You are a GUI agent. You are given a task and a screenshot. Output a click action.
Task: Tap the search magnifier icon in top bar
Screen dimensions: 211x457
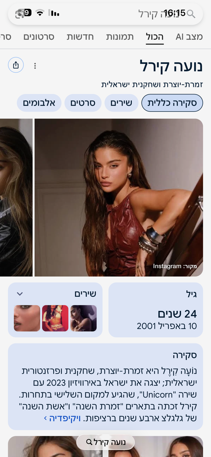[191, 14]
